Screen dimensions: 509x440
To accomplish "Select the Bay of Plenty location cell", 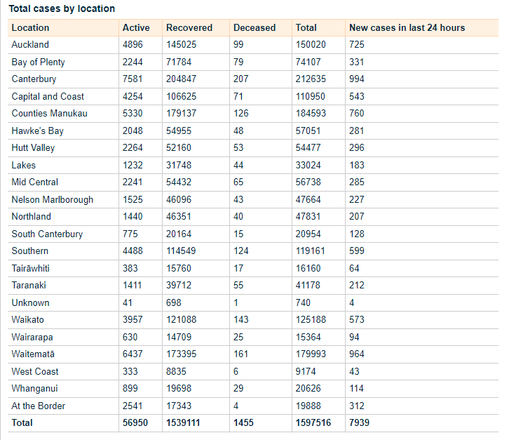I will pyautogui.click(x=39, y=62).
